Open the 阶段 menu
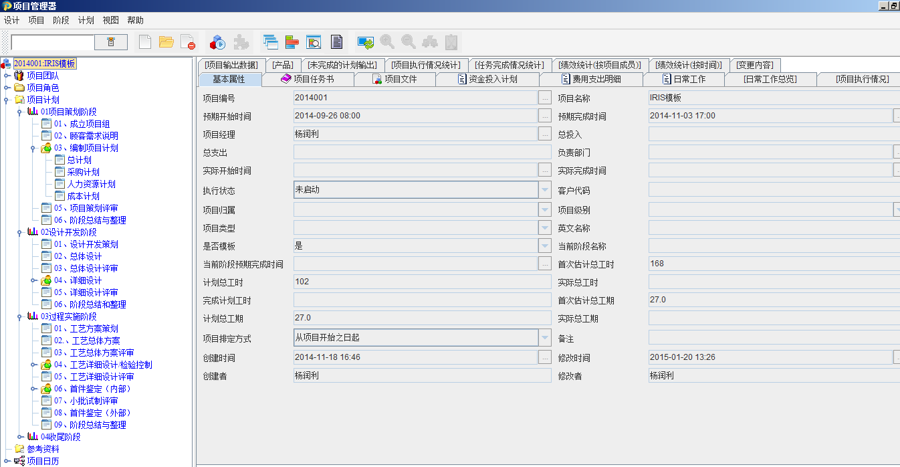Viewport: 900px width, 467px height. (61, 20)
